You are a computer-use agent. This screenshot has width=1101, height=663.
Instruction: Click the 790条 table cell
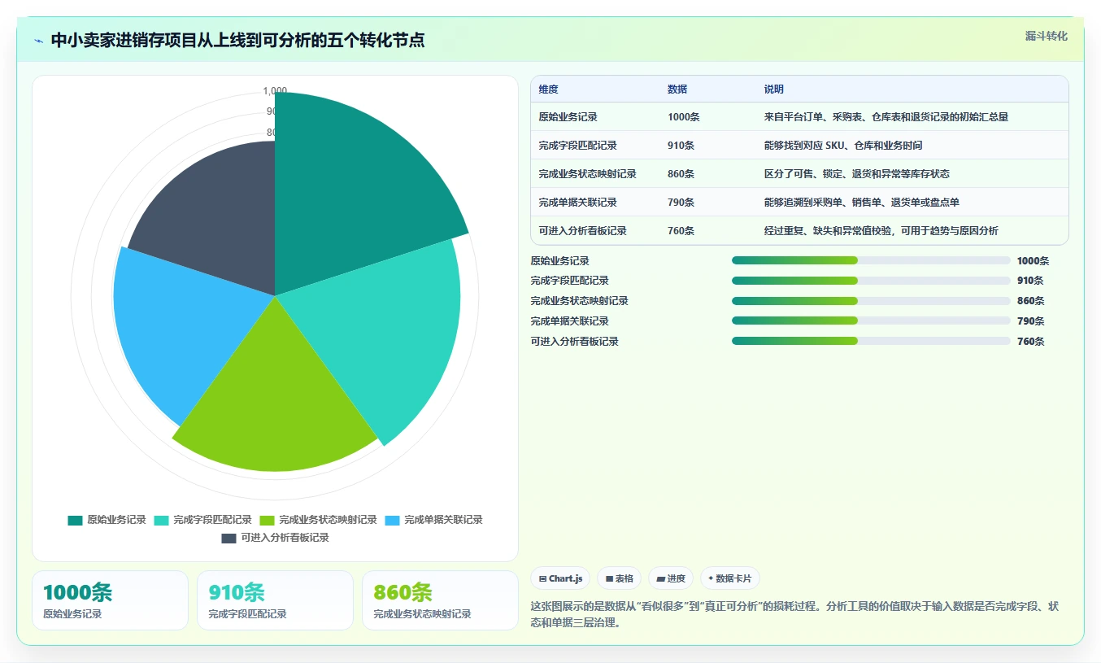(681, 203)
